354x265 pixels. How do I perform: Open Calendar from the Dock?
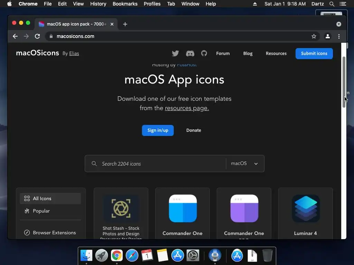tap(147, 255)
